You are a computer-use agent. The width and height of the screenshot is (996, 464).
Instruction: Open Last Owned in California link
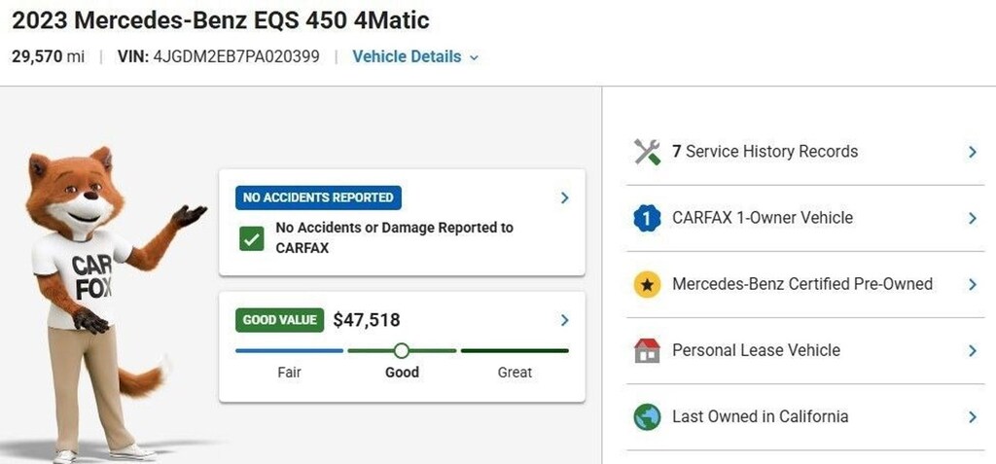[x=761, y=416]
